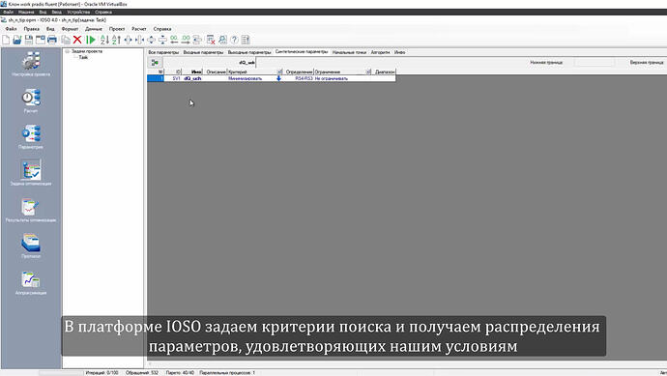Click the window layout toolbar icon
The width and height of the screenshot is (667, 376).
point(41,40)
